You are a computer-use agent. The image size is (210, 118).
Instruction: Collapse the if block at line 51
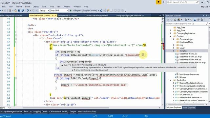point(16,55)
